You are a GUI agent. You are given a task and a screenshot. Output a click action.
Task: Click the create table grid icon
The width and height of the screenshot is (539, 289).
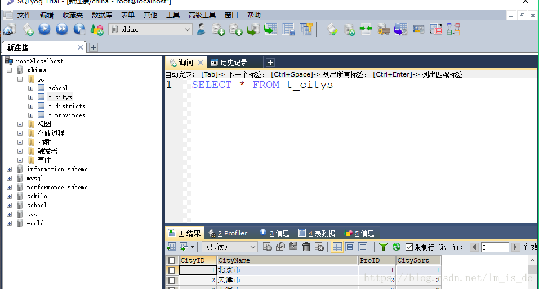tap(288, 29)
